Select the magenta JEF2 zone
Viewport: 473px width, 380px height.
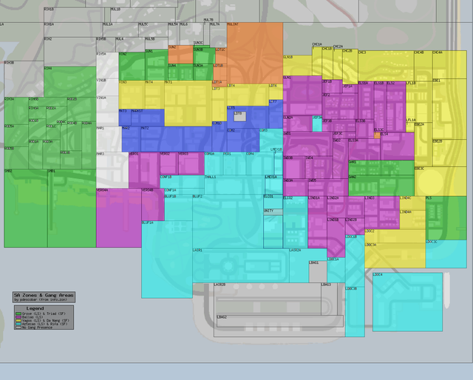click(x=340, y=106)
